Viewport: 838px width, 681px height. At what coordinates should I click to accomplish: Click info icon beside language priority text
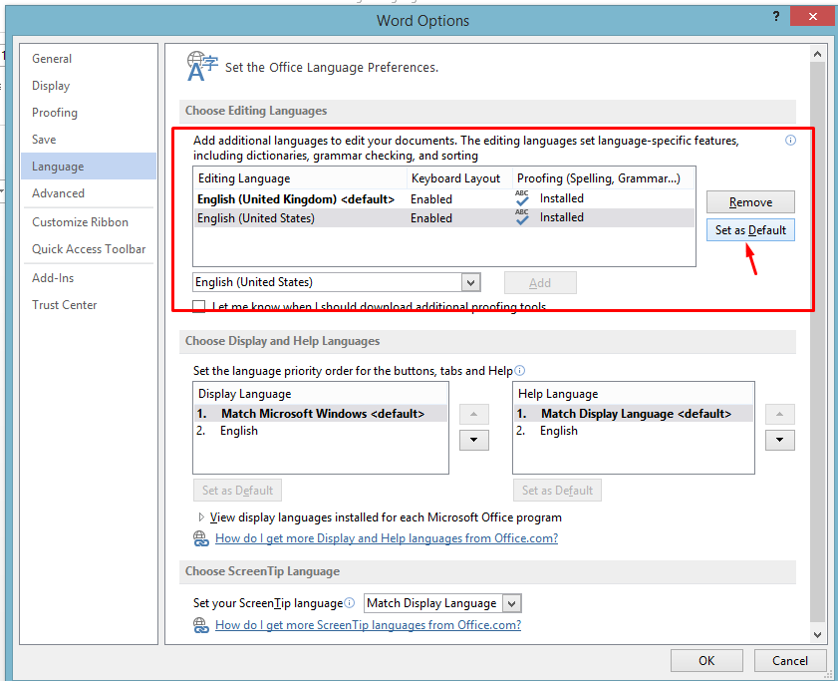point(519,370)
